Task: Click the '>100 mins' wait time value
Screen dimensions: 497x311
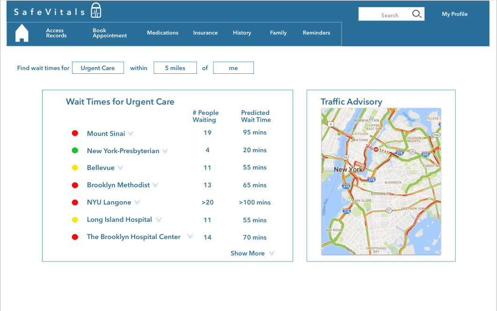Action: pyautogui.click(x=255, y=202)
